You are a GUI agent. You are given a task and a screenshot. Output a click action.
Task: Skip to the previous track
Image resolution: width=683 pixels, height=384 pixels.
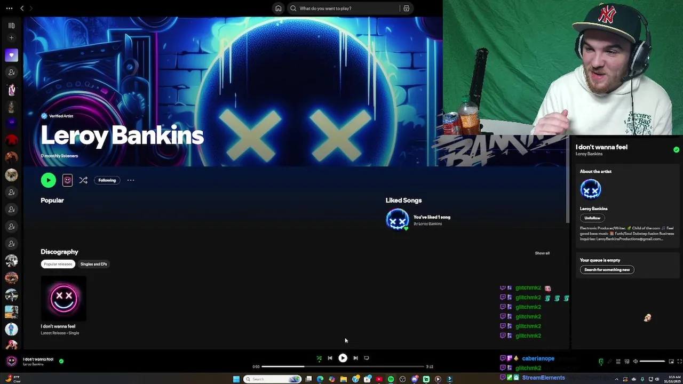point(330,358)
